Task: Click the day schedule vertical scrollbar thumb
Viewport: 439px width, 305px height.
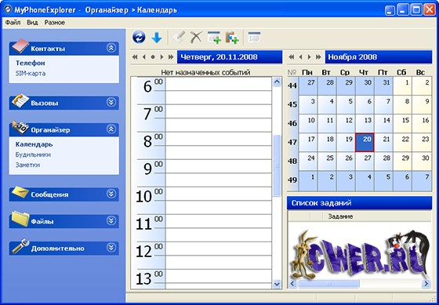Action: pos(277,165)
